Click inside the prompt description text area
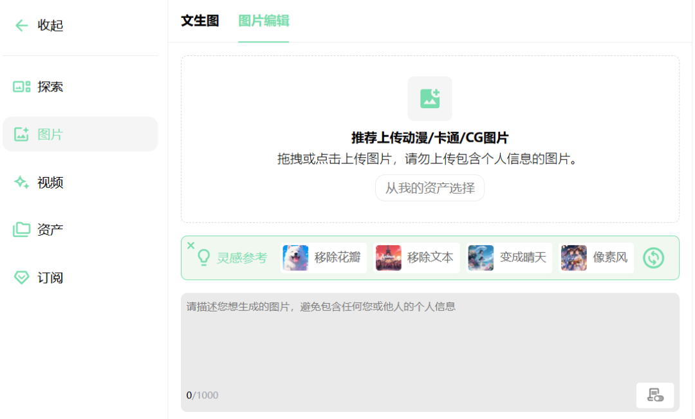The width and height of the screenshot is (695, 419). tap(429, 335)
